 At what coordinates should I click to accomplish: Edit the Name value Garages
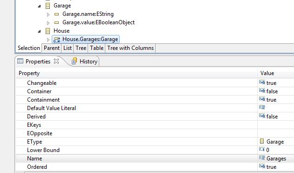point(276,159)
